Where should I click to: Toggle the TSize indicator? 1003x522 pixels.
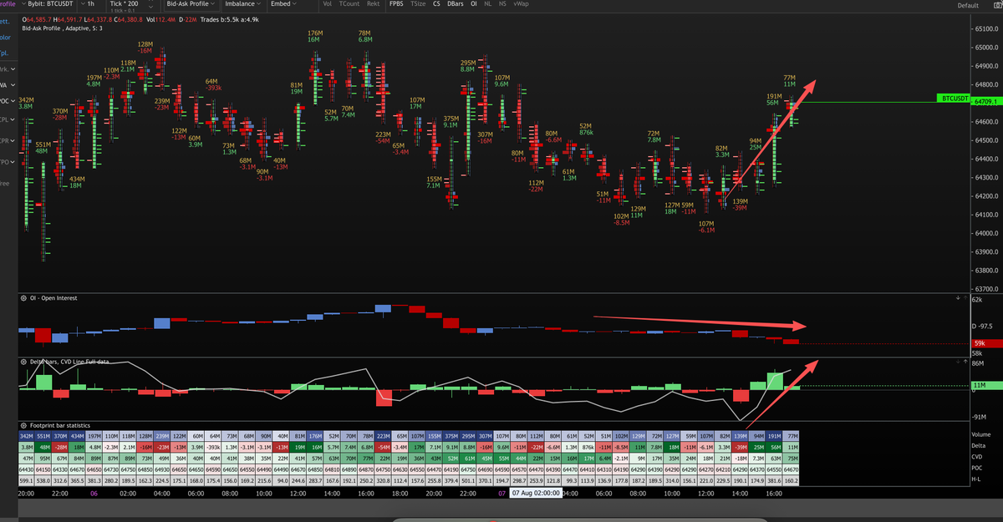pyautogui.click(x=418, y=4)
